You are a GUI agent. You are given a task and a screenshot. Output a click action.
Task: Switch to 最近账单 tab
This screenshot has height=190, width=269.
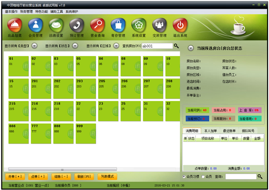coord(229,131)
